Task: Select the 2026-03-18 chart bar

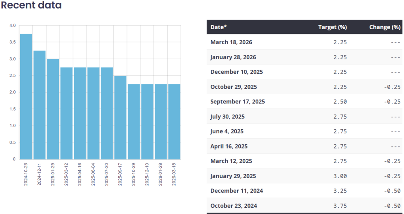Action: 174,121
